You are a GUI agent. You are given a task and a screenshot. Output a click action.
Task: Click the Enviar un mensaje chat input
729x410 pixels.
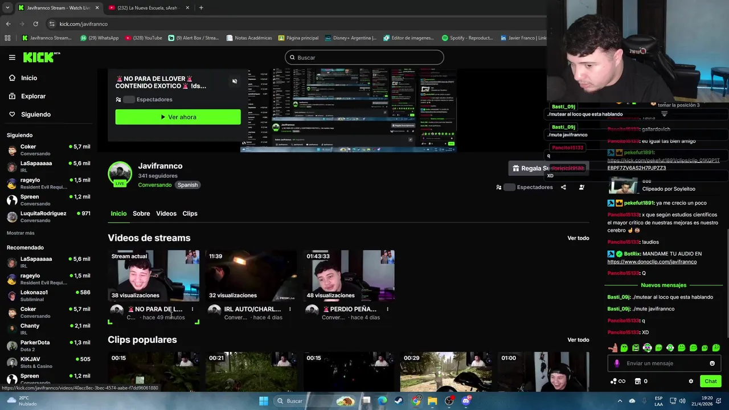[664, 363]
